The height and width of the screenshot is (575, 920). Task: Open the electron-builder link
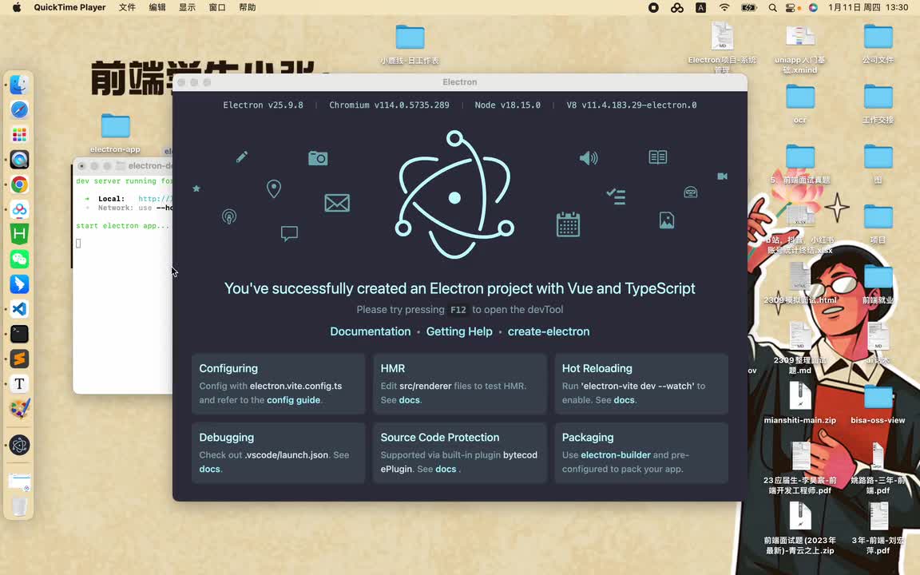coord(616,455)
